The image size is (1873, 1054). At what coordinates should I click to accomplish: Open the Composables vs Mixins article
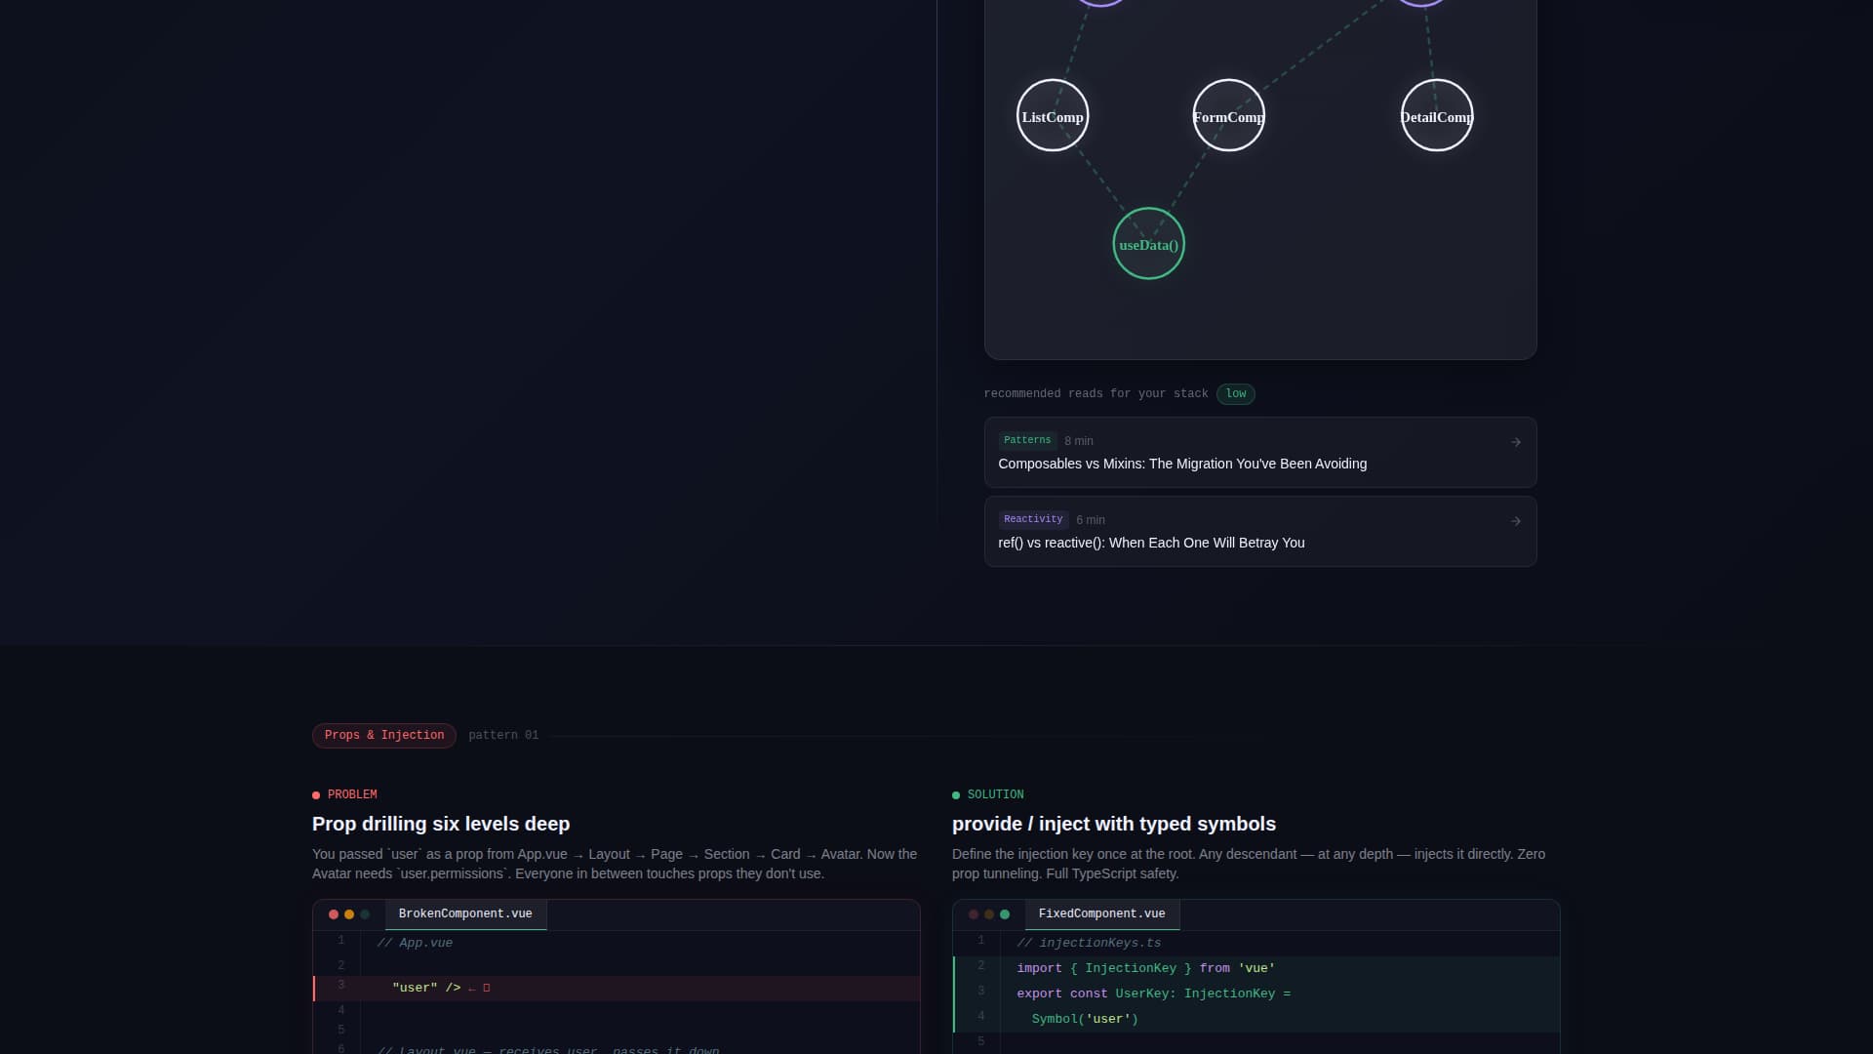point(1181,464)
